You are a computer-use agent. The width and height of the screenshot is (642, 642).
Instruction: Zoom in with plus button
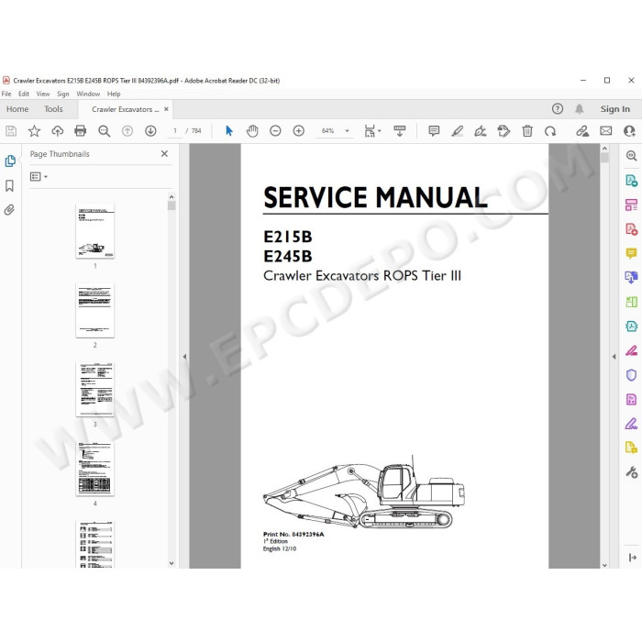pos(298,131)
